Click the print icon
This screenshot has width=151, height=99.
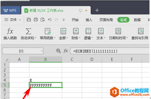(36, 20)
